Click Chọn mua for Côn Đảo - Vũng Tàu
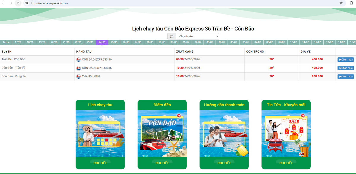 pyautogui.click(x=346, y=77)
